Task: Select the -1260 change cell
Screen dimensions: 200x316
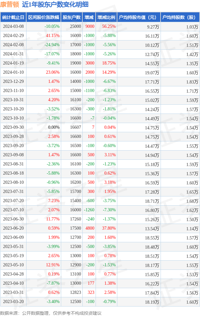Action: 89,210
